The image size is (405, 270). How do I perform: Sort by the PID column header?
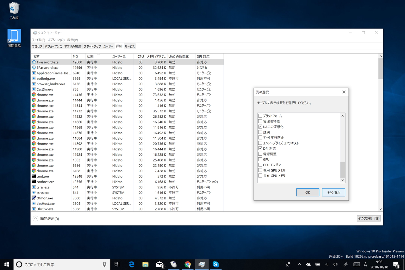(x=78, y=56)
